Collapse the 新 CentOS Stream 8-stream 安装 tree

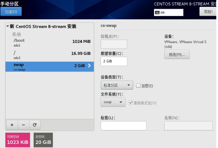pos(8,26)
